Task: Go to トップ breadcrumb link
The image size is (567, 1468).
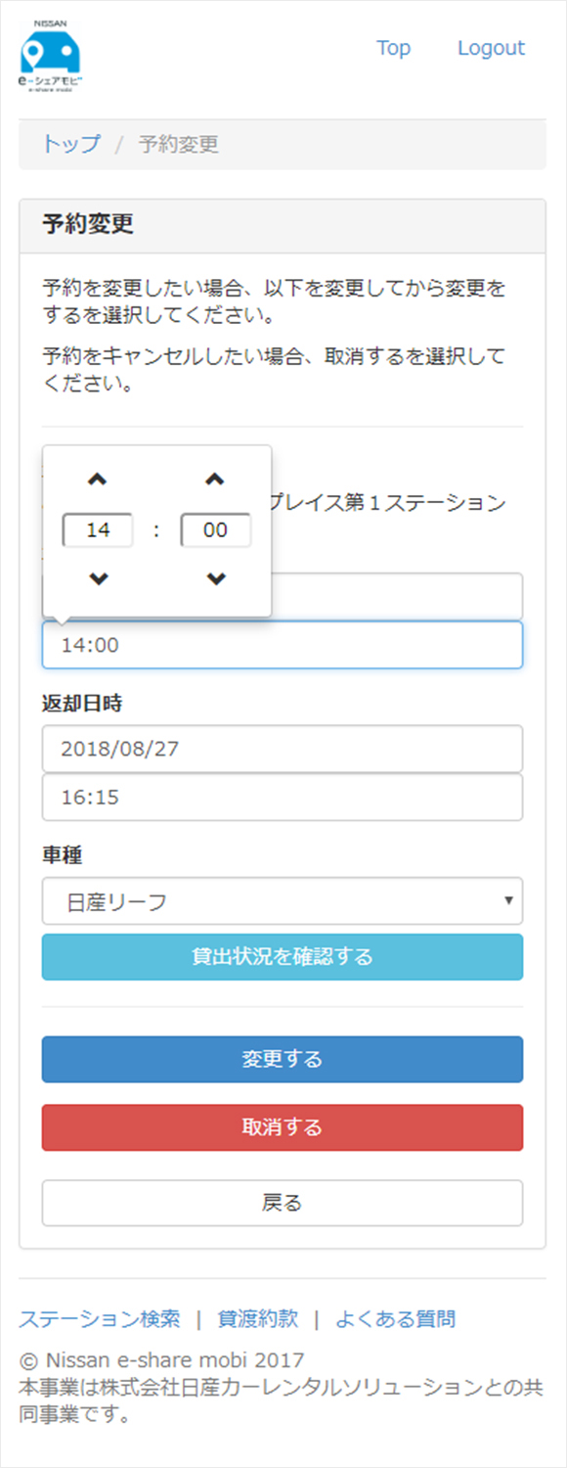Action: (71, 145)
